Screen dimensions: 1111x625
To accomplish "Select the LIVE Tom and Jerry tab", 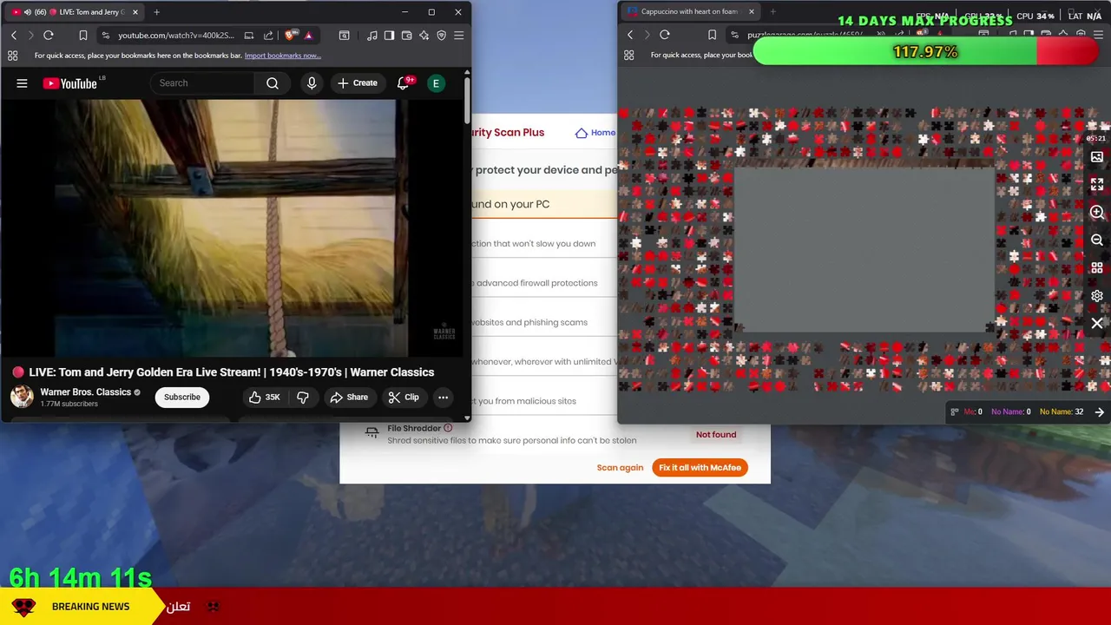I will pos(74,12).
